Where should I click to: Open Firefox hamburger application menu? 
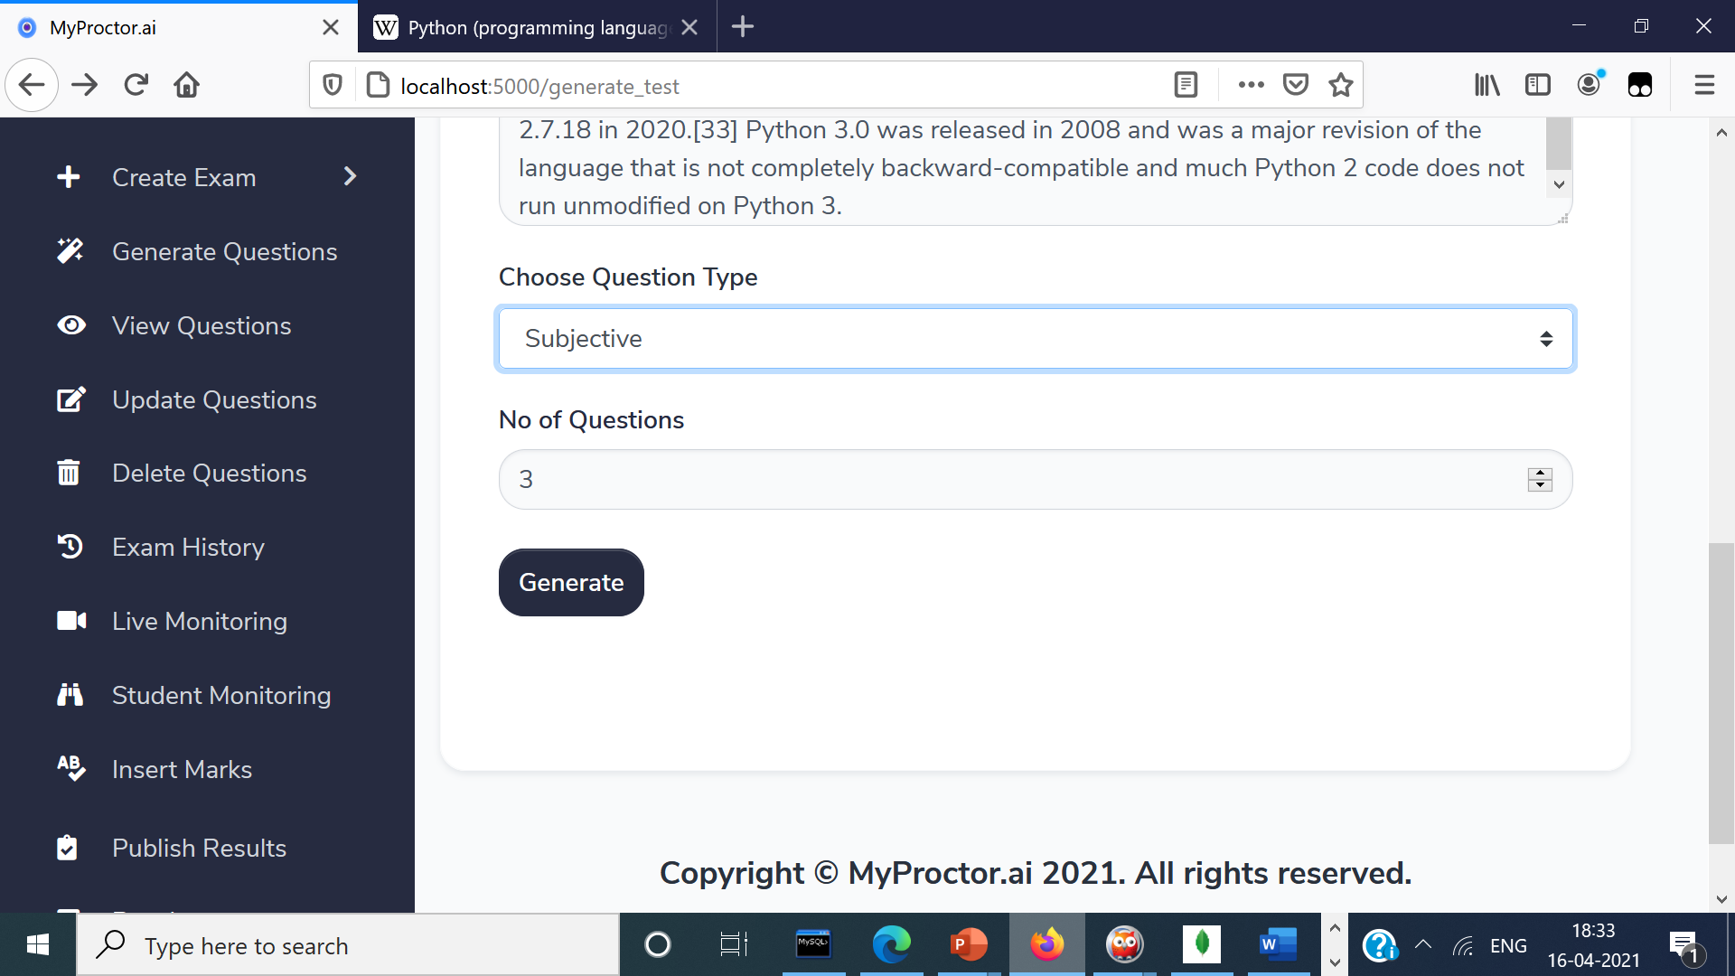point(1704,85)
